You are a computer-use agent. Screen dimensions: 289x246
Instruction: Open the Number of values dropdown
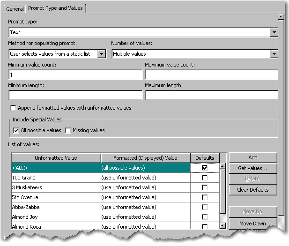click(x=274, y=54)
